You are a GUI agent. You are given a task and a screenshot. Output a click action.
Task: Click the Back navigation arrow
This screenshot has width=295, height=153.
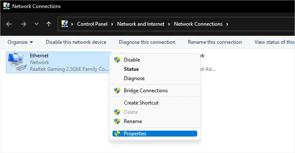click(9, 24)
